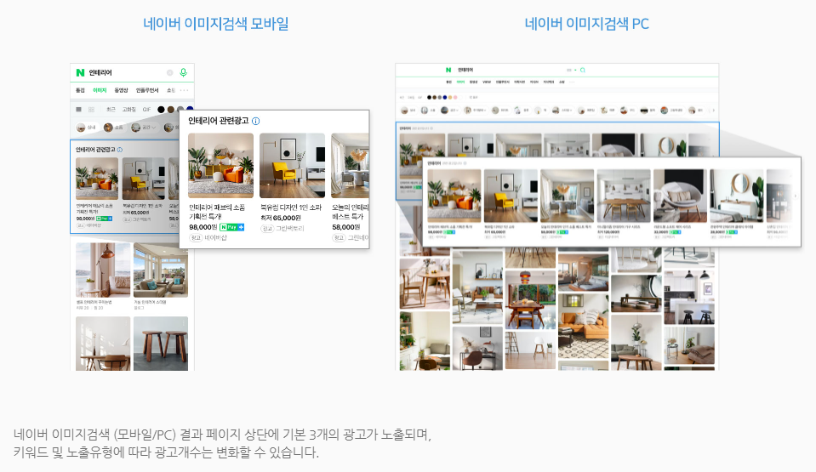Click the 네이버 이미지검색 모바일 heading
Screen dimensions: 816x472
[216, 24]
